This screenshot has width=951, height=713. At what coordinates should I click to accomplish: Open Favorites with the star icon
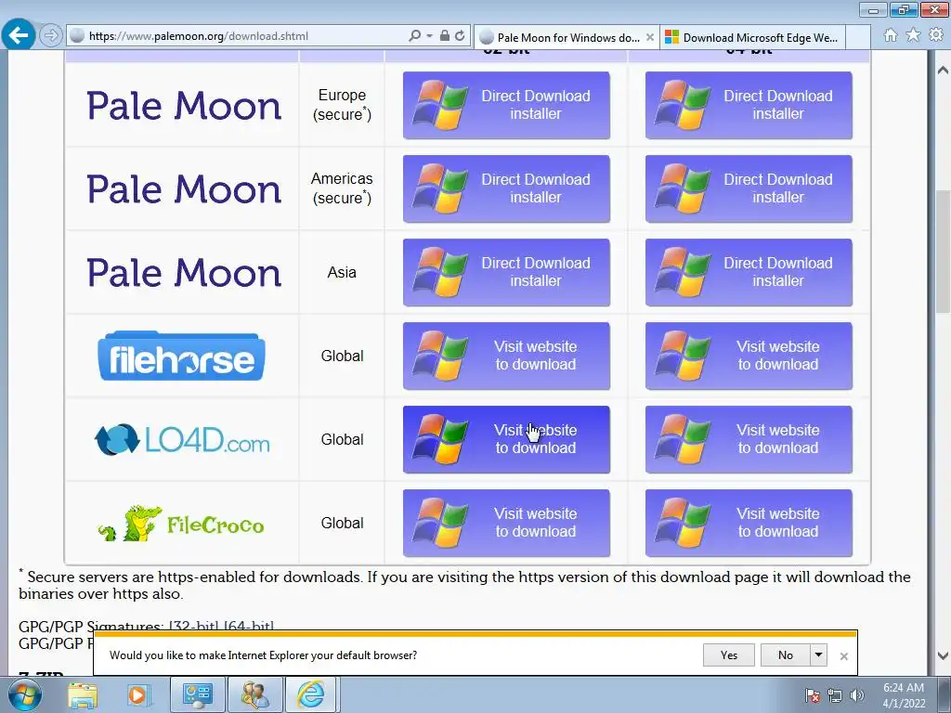click(x=913, y=35)
